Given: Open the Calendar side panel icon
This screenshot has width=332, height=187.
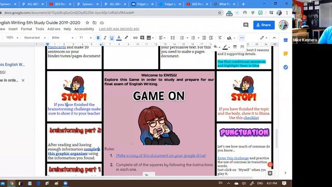Looking at the screenshot, I should coord(285,40).
